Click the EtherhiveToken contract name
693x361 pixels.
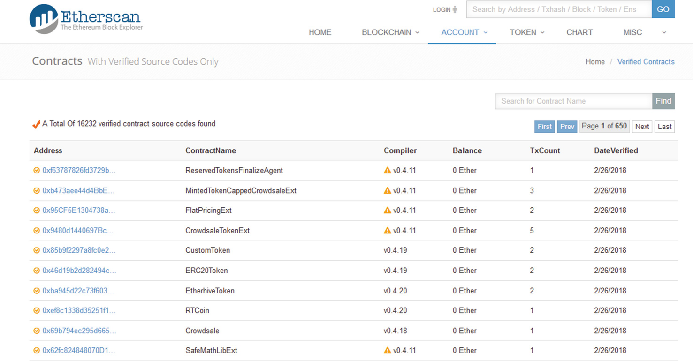(210, 291)
